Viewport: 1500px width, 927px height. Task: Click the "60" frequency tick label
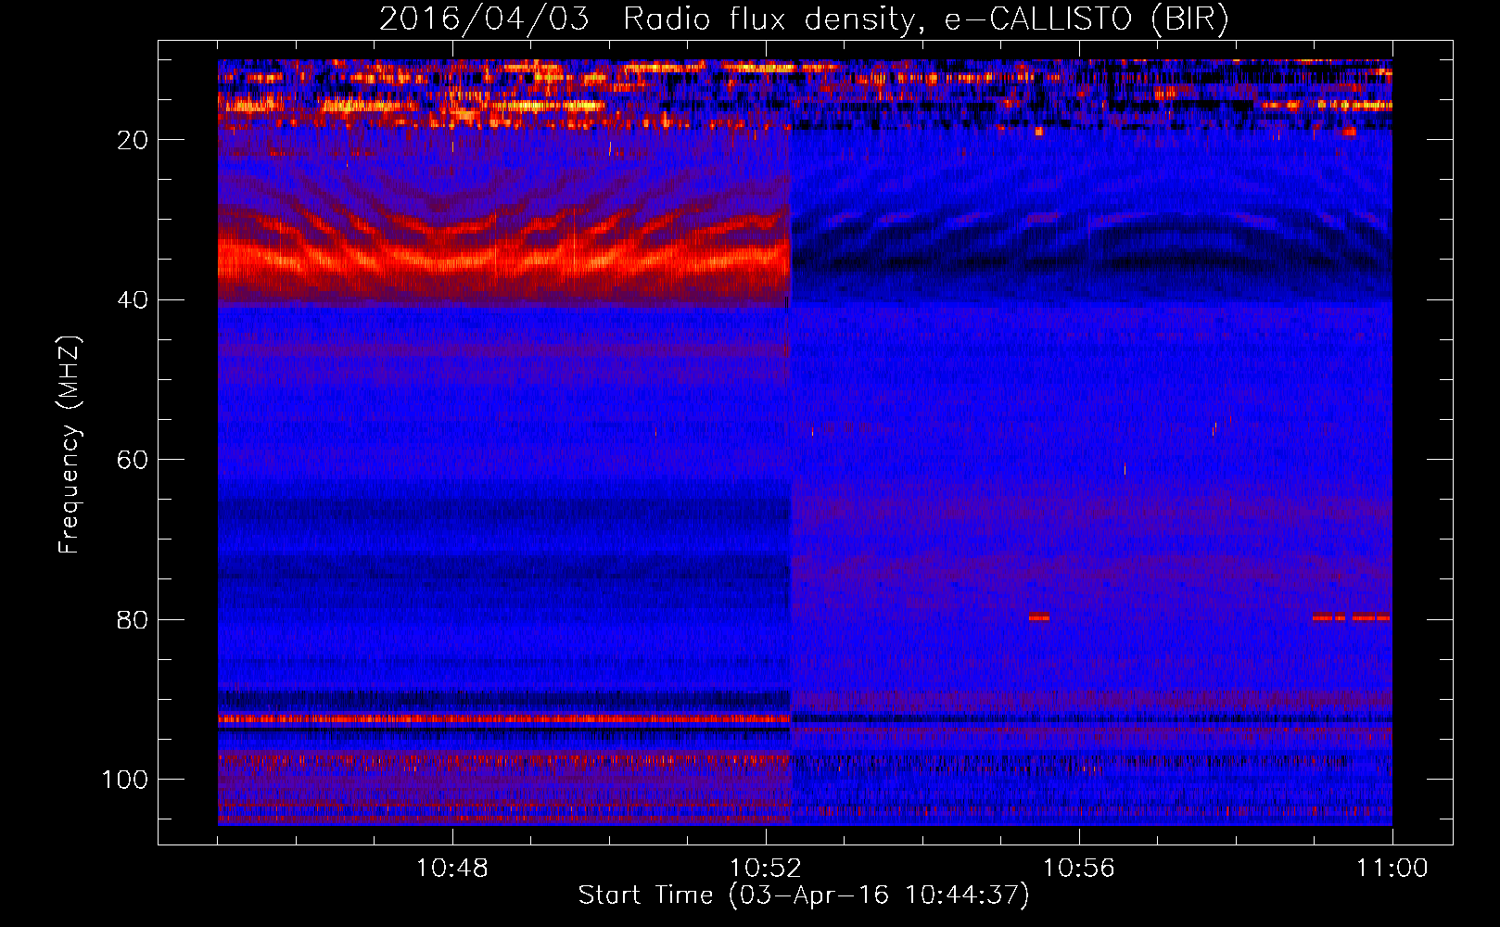(133, 460)
